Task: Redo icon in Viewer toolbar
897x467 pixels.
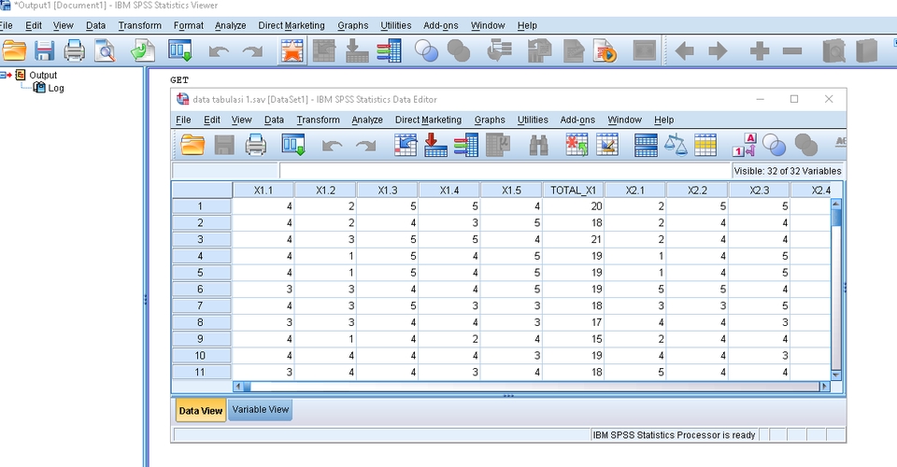Action: [x=252, y=51]
